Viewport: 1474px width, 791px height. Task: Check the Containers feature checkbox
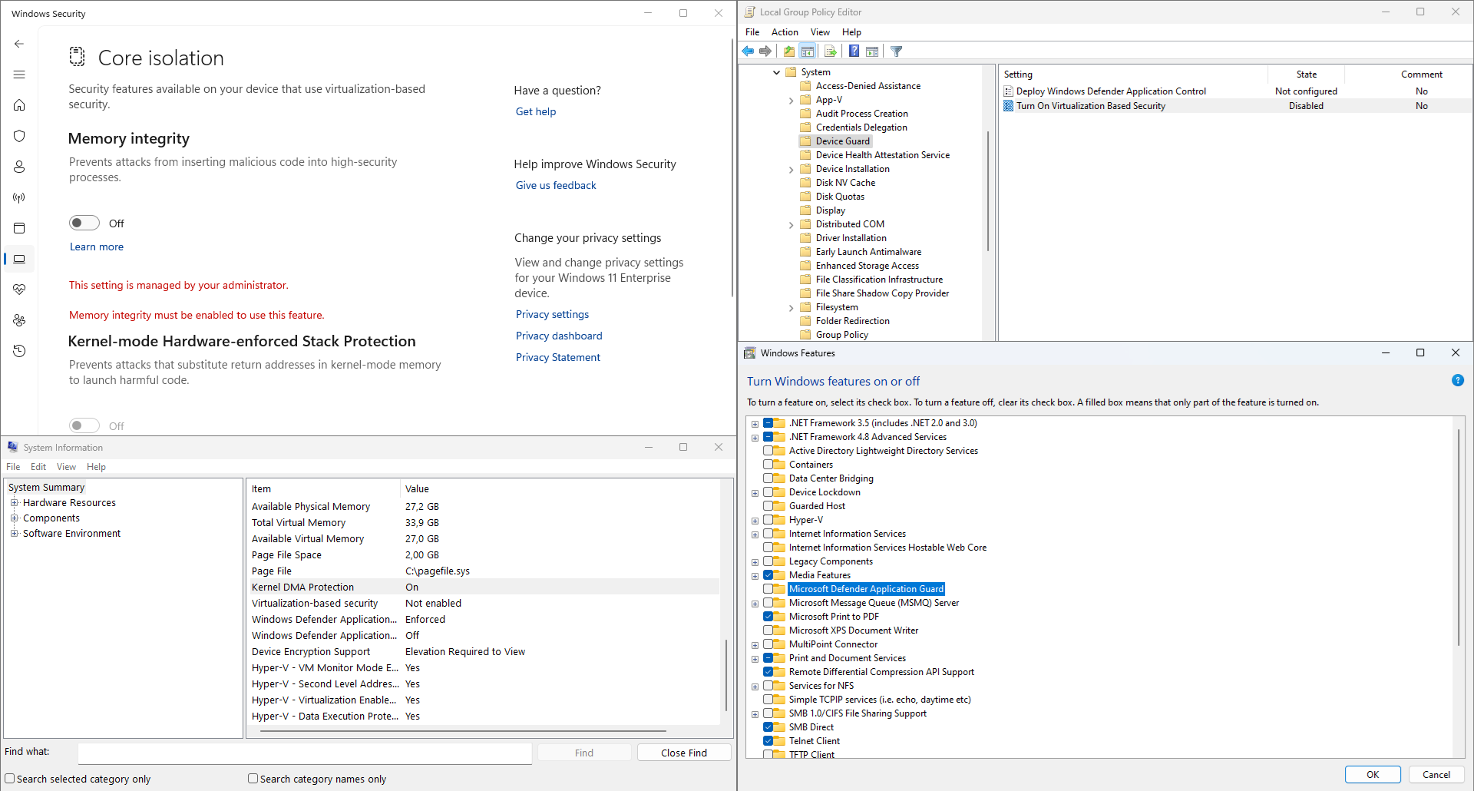[768, 465]
